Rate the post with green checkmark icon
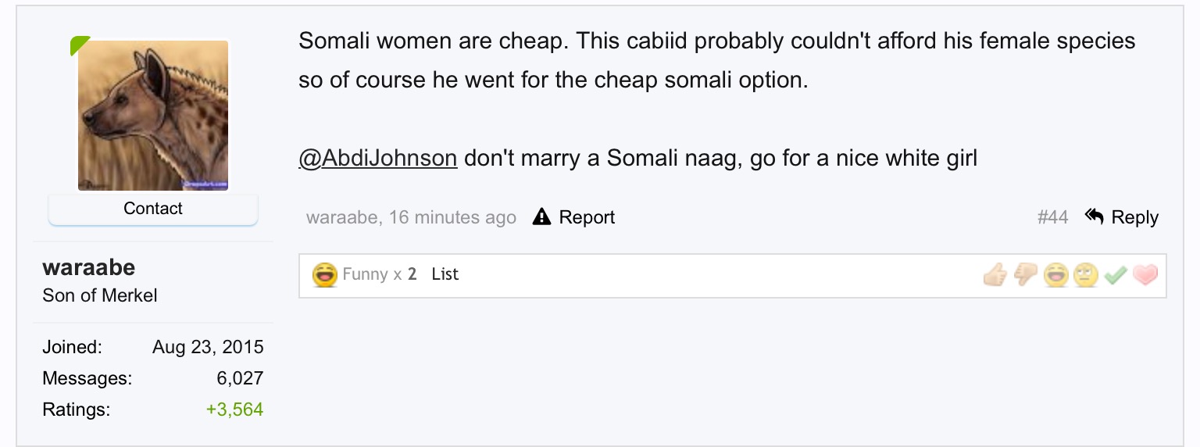1200x447 pixels. coord(1116,274)
